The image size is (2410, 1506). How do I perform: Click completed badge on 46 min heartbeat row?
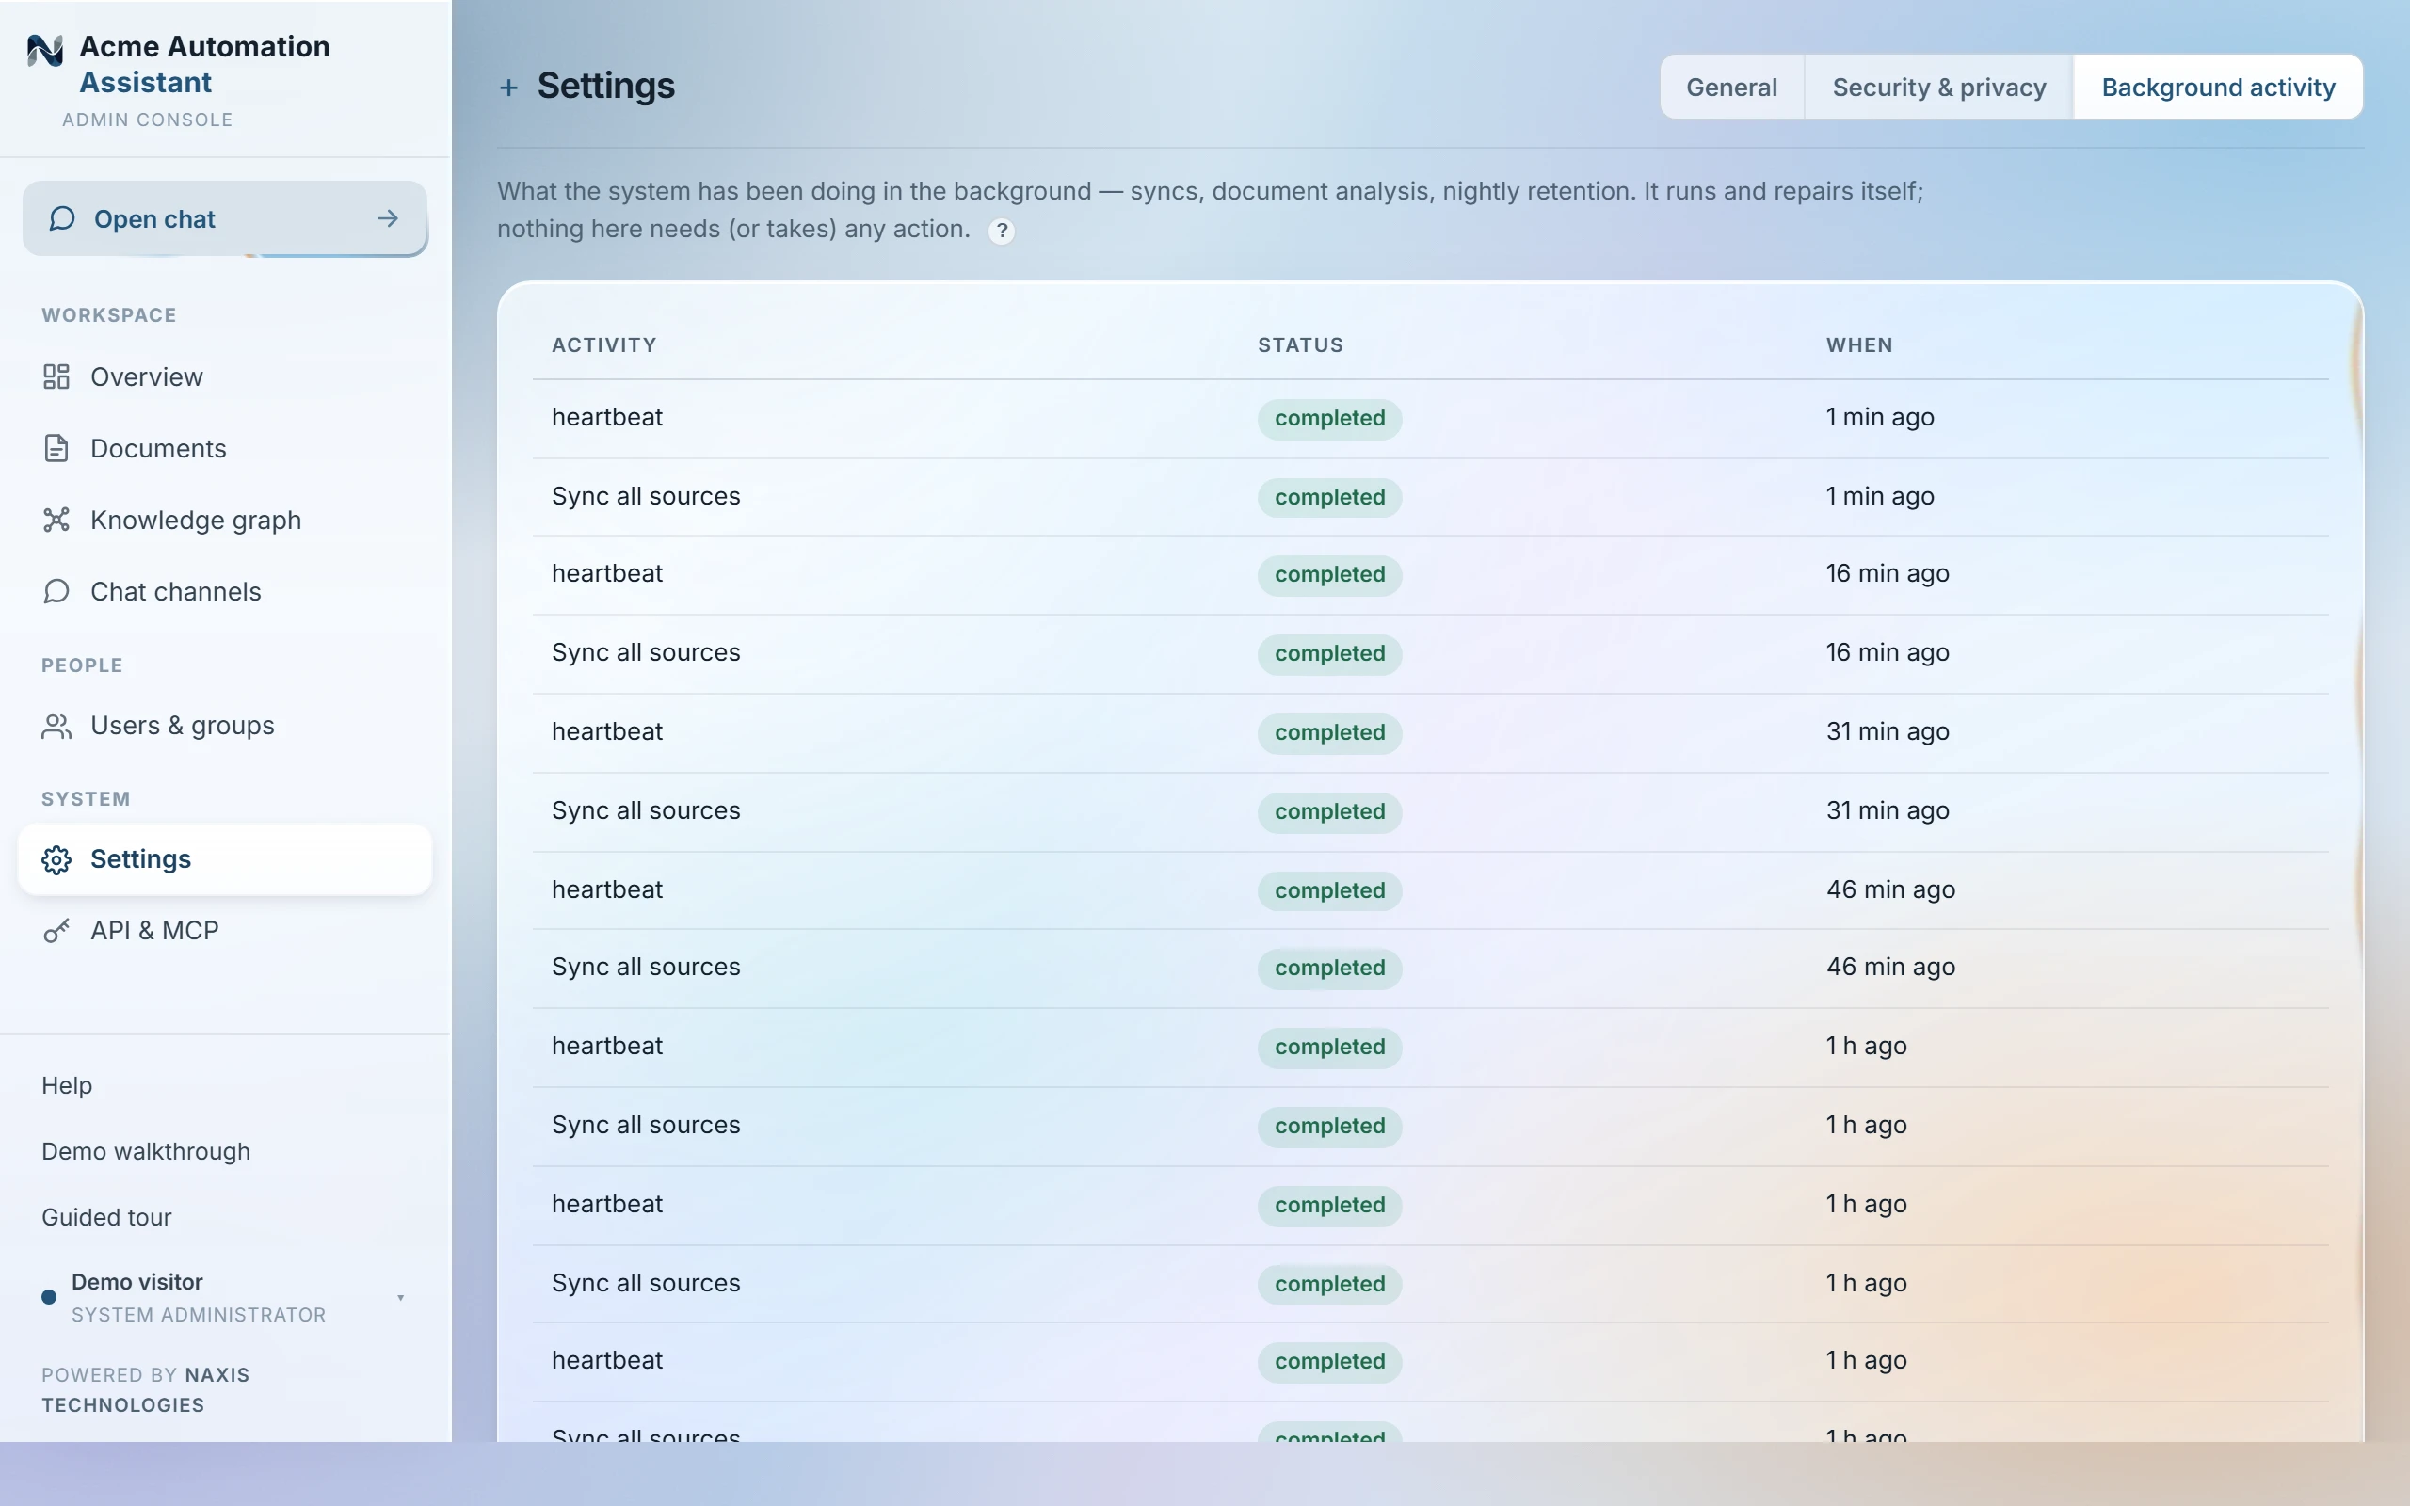point(1329,890)
